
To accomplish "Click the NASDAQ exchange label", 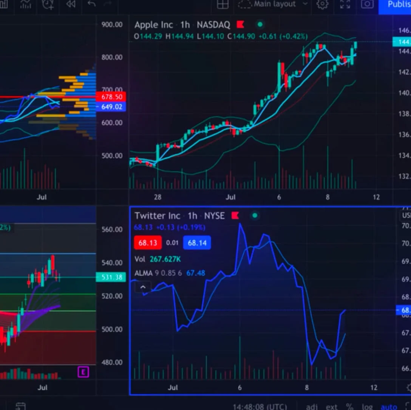I will tap(213, 25).
